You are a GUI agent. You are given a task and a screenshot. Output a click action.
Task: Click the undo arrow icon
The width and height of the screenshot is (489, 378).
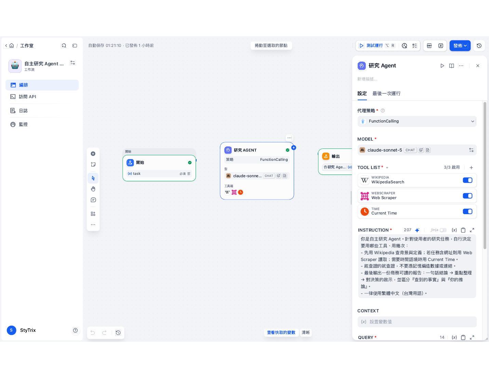pos(93,333)
